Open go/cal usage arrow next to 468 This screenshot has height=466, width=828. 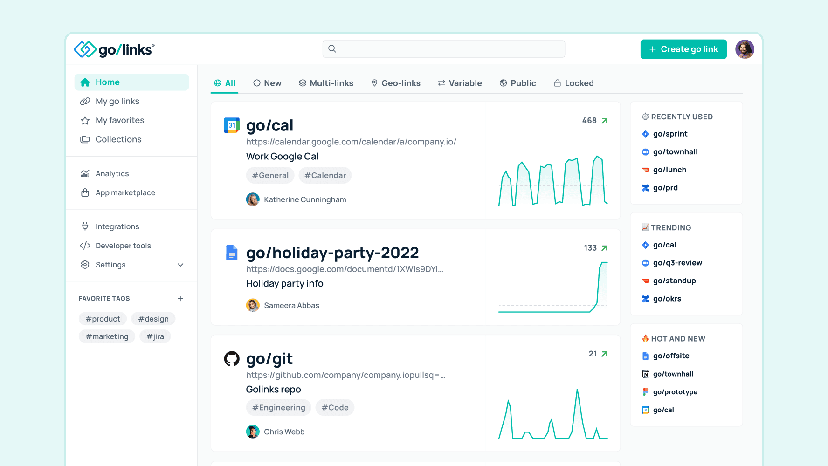pos(605,121)
